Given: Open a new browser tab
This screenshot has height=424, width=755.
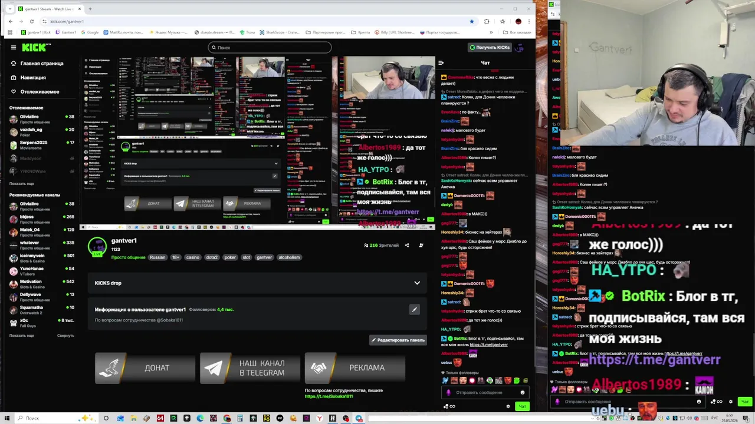Looking at the screenshot, I should click(90, 9).
